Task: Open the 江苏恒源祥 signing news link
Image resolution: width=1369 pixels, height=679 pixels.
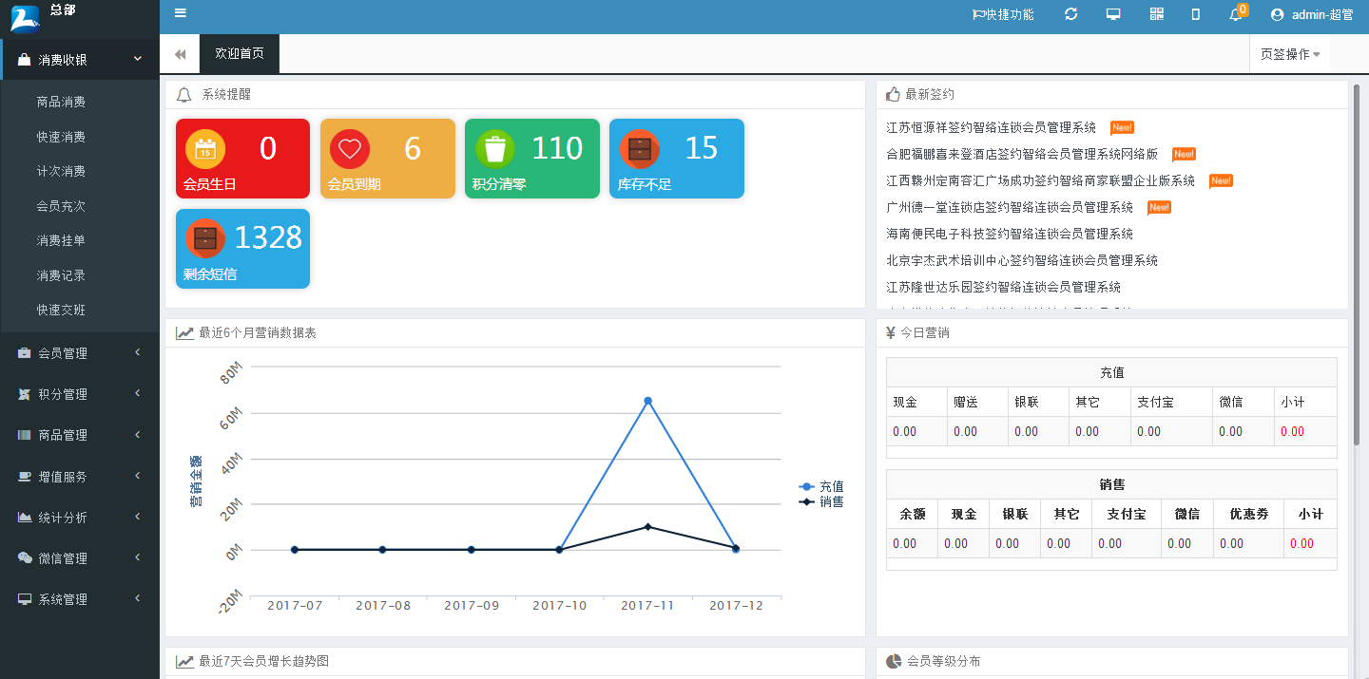Action: point(991,127)
